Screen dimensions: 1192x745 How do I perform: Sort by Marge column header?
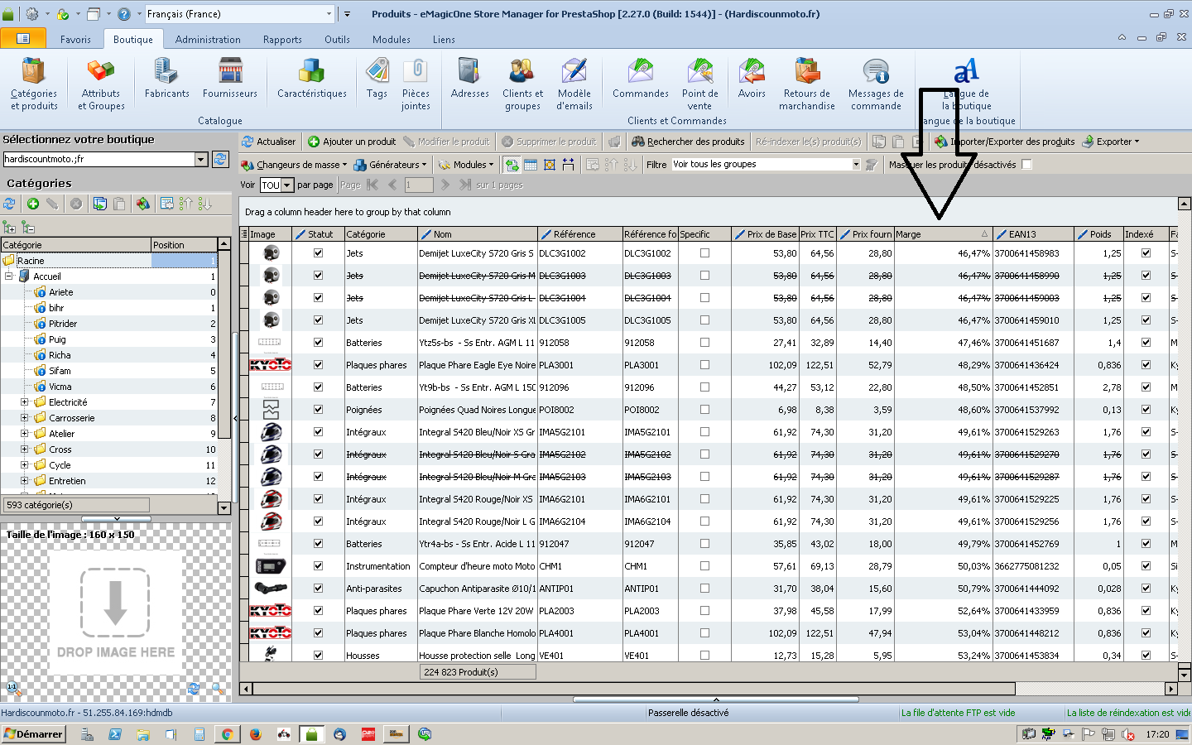tap(942, 234)
